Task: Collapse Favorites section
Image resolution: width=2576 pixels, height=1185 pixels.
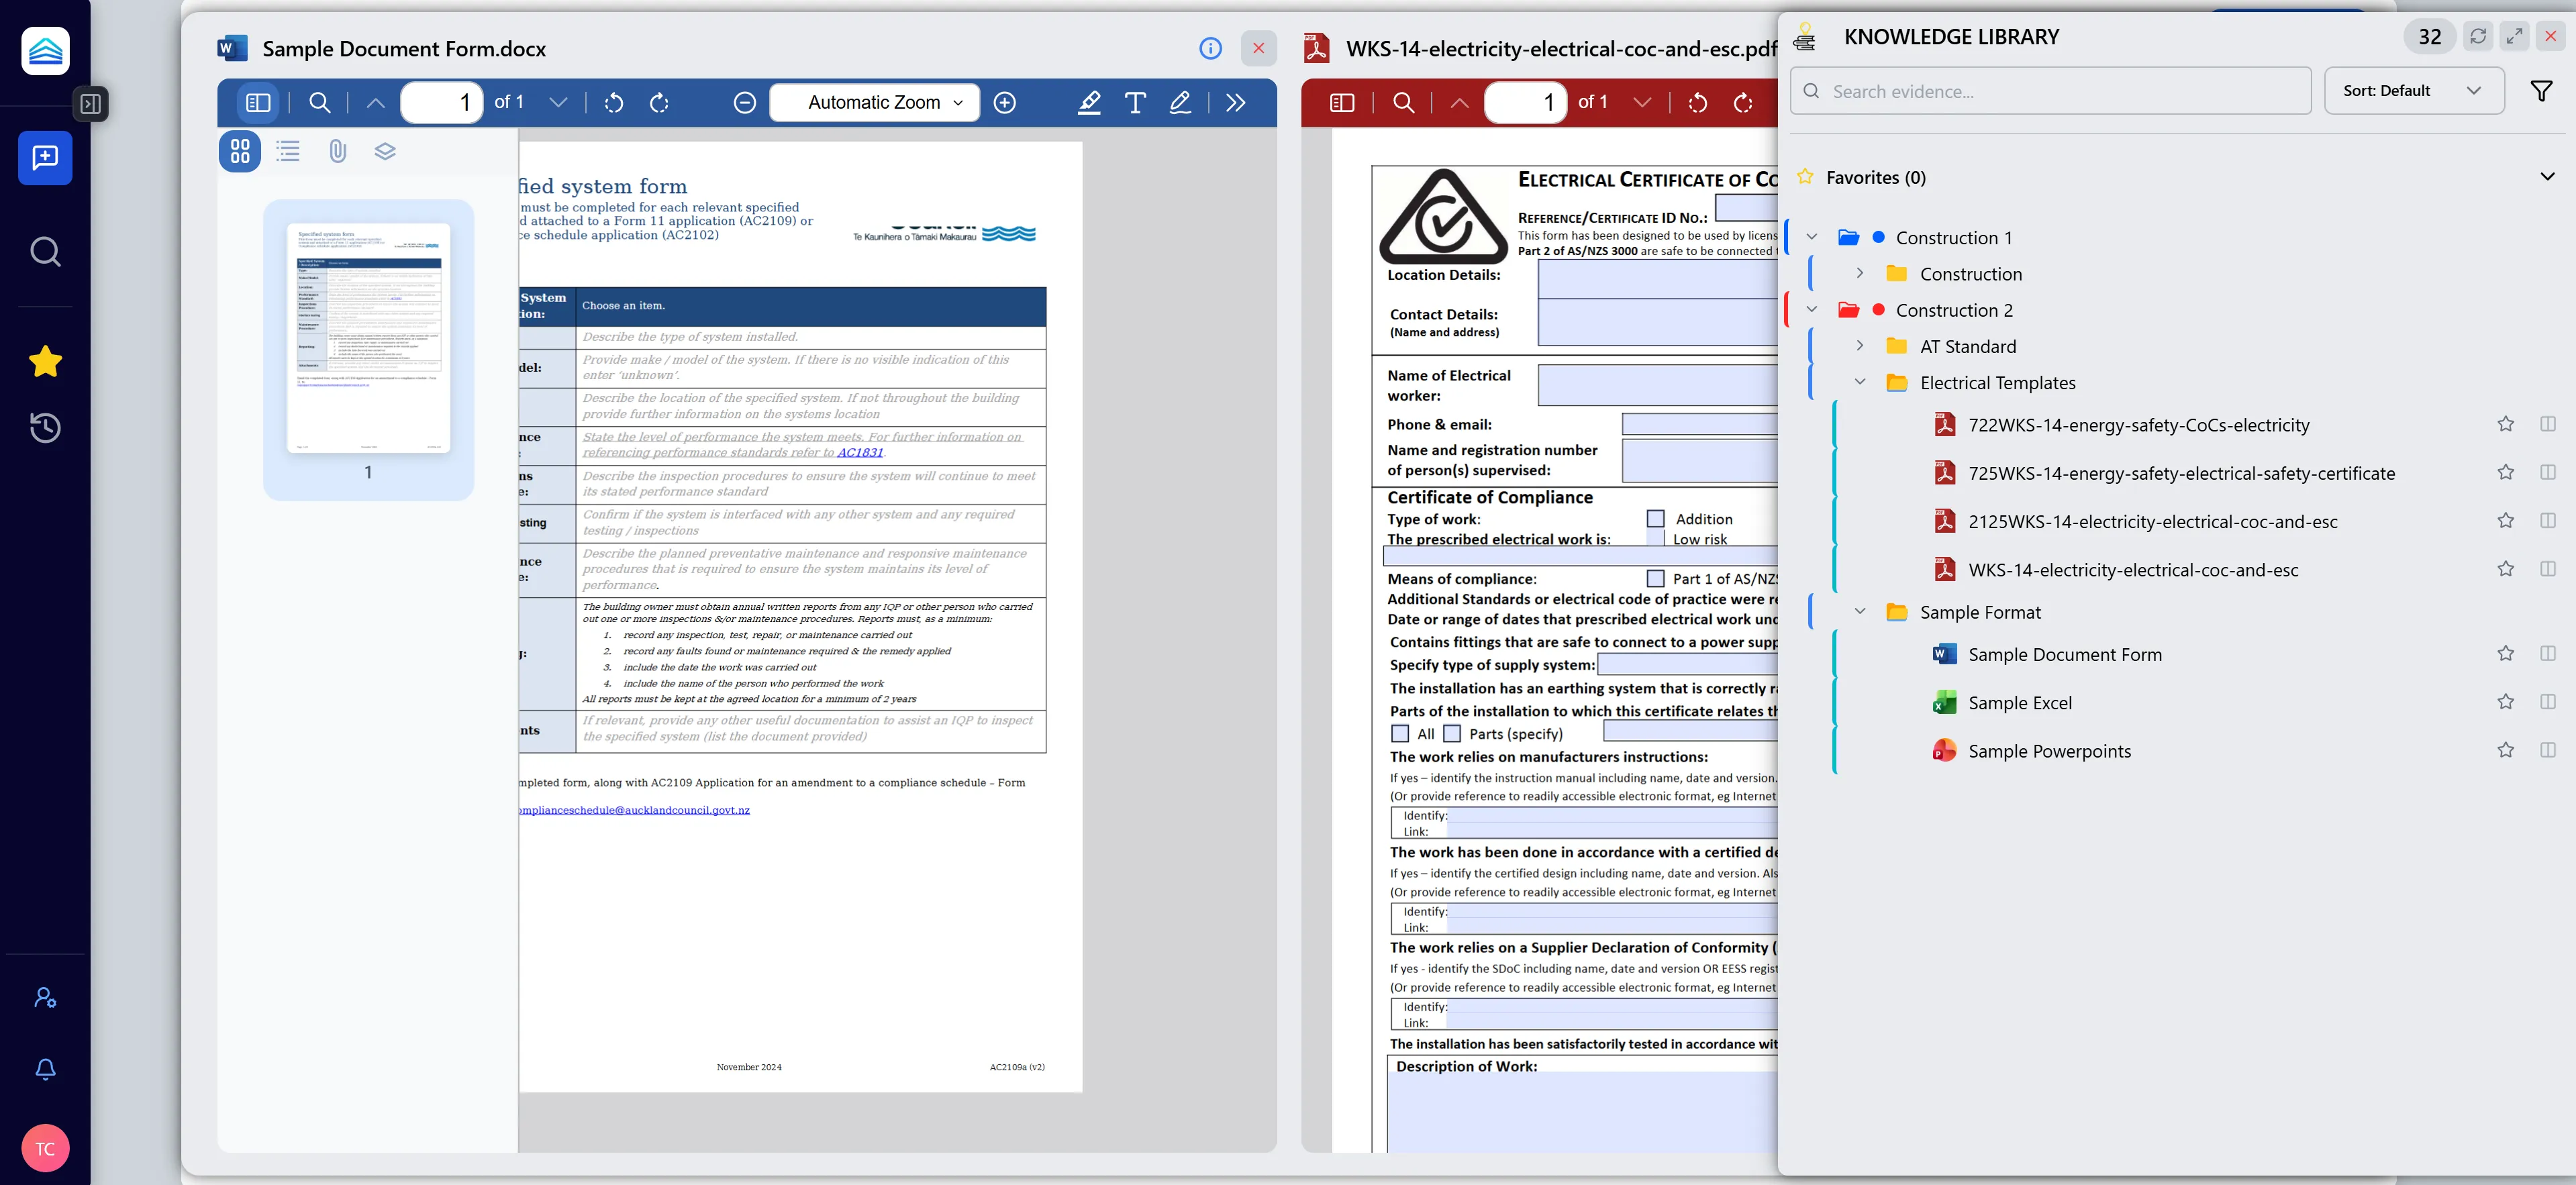Action: (2546, 177)
